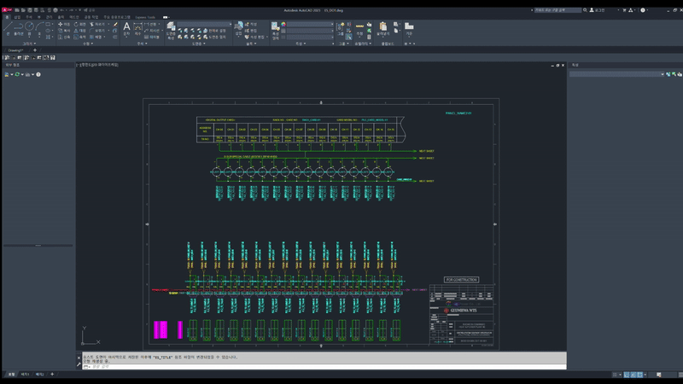Screen dimensions: 683x384
Task: Choose the Scale modify tool
Action: (x=79, y=37)
